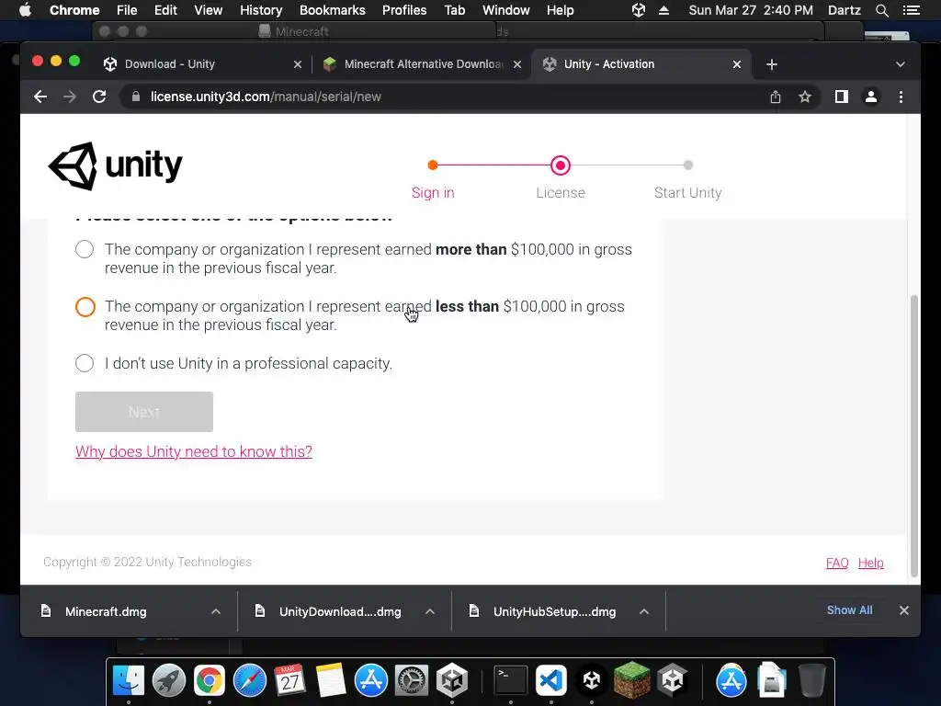The height and width of the screenshot is (706, 941).
Task: Open the File menu
Action: pyautogui.click(x=127, y=10)
